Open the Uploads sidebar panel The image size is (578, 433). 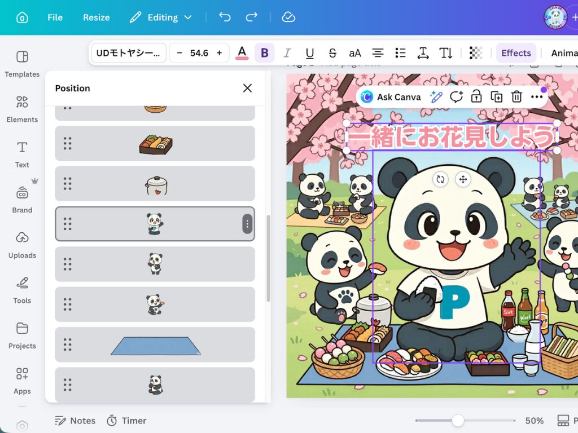(22, 245)
